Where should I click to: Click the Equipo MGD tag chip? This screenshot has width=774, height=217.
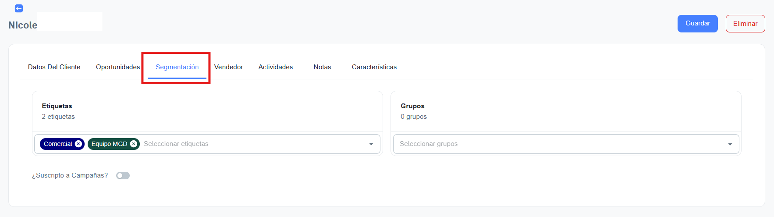point(109,144)
